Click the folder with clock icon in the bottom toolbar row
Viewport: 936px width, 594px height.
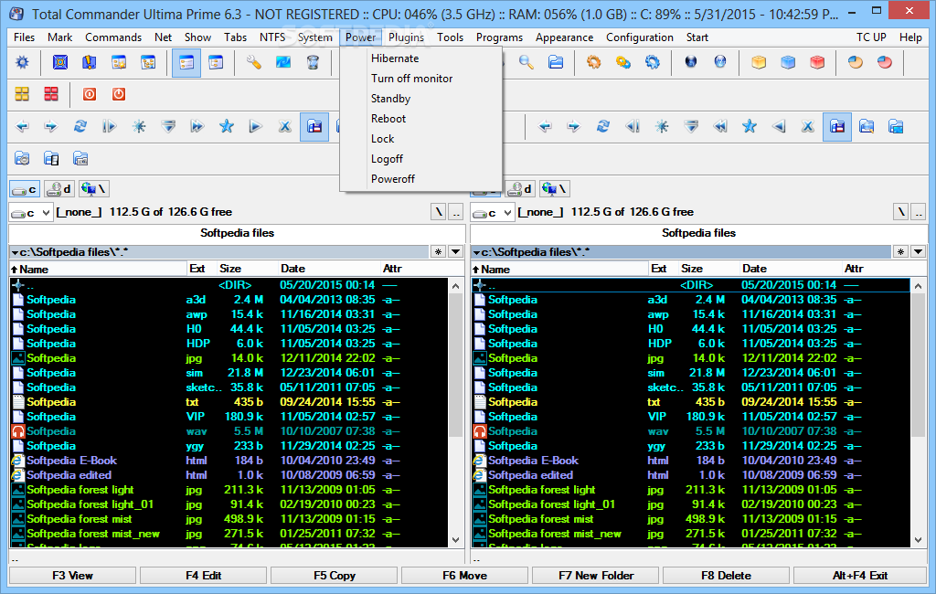point(22,158)
